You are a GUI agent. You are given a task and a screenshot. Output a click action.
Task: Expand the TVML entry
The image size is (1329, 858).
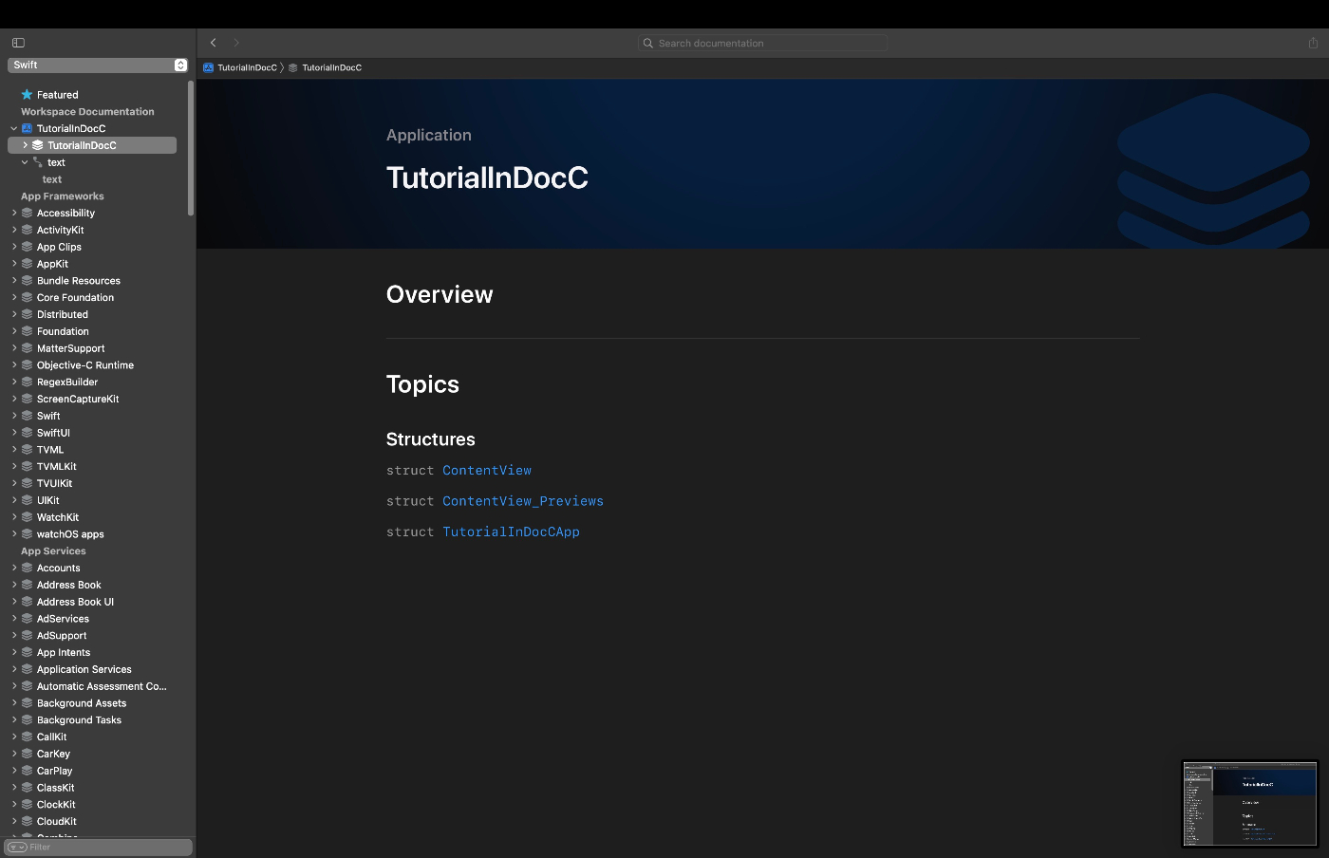point(13,450)
